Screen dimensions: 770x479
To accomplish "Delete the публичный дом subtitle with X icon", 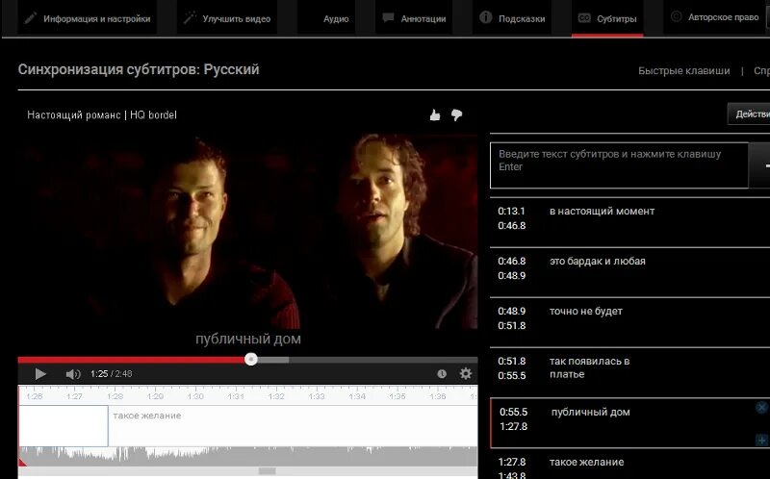I will pos(761,407).
